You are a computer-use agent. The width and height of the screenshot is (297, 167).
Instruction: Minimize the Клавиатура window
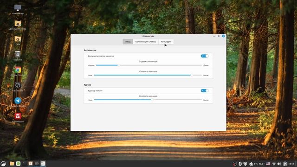click(214, 36)
